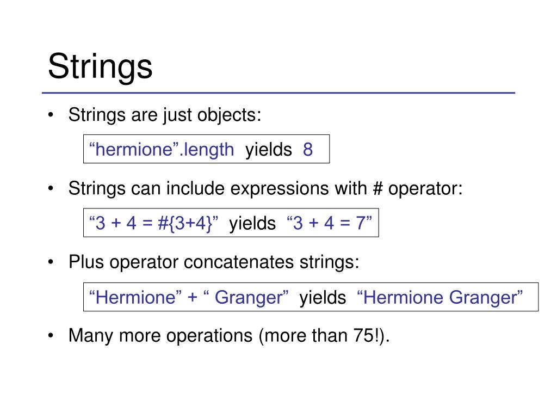
Task: Click the word yields in the hermione length box
Action: 269,150
